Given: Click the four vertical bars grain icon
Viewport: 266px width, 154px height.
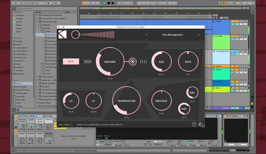Looking at the screenshot, I should (x=143, y=61).
